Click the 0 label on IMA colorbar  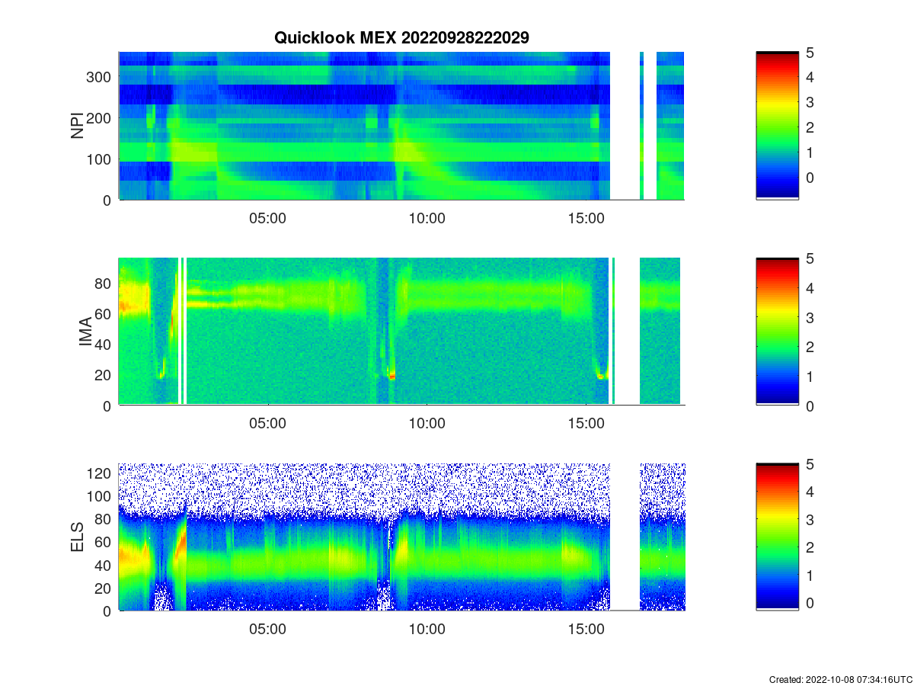coord(811,406)
